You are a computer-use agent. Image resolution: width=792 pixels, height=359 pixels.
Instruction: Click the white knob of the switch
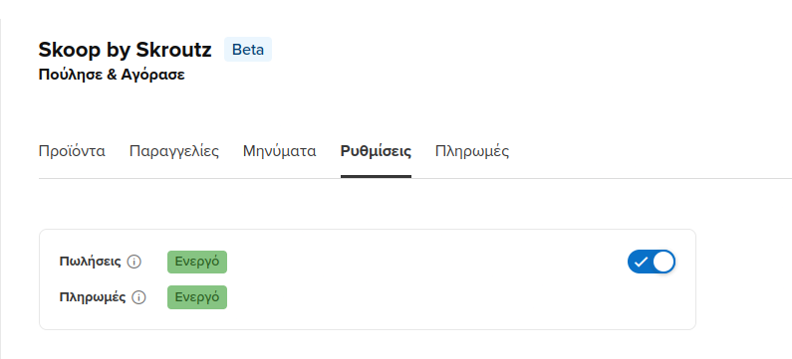[662, 263]
